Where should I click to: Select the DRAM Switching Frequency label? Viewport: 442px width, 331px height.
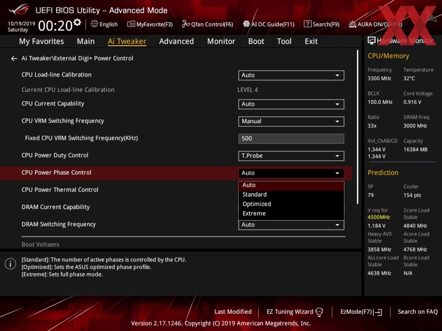tap(58, 224)
